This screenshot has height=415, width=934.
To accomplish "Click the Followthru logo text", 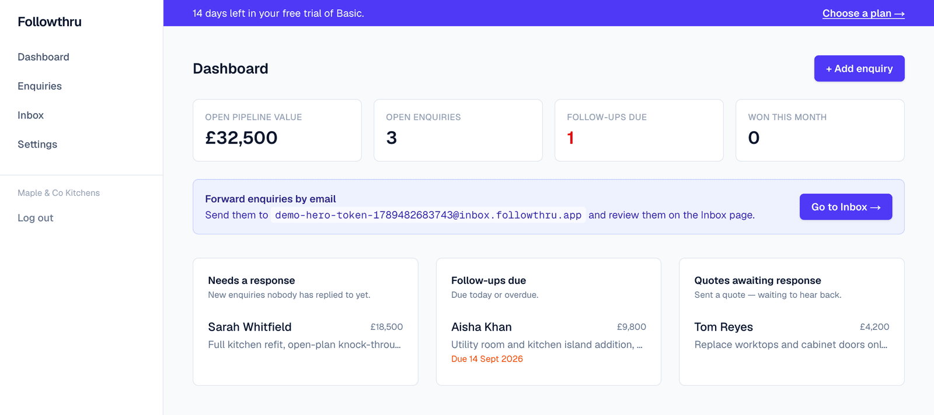I will 50,22.
